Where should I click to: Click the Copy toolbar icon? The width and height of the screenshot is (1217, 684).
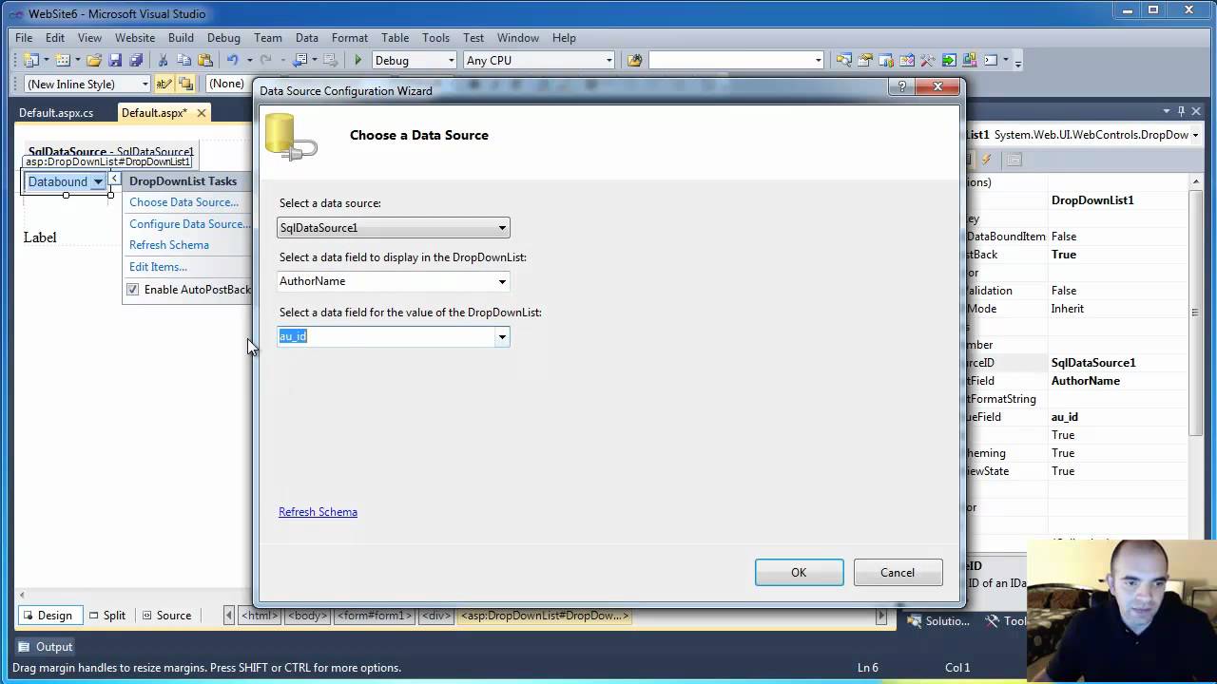tap(184, 60)
